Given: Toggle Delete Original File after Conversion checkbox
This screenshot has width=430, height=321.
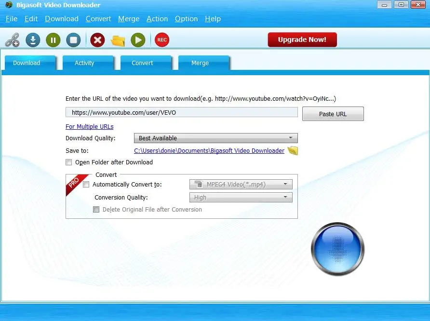Looking at the screenshot, I should pyautogui.click(x=96, y=210).
